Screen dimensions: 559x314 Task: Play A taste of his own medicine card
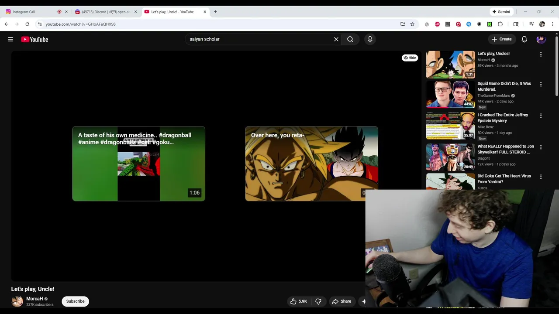click(x=138, y=164)
